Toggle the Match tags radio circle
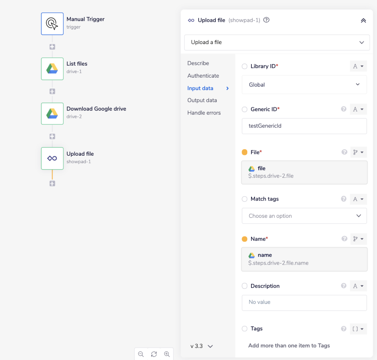Image resolution: width=377 pixels, height=360 pixels. (245, 199)
